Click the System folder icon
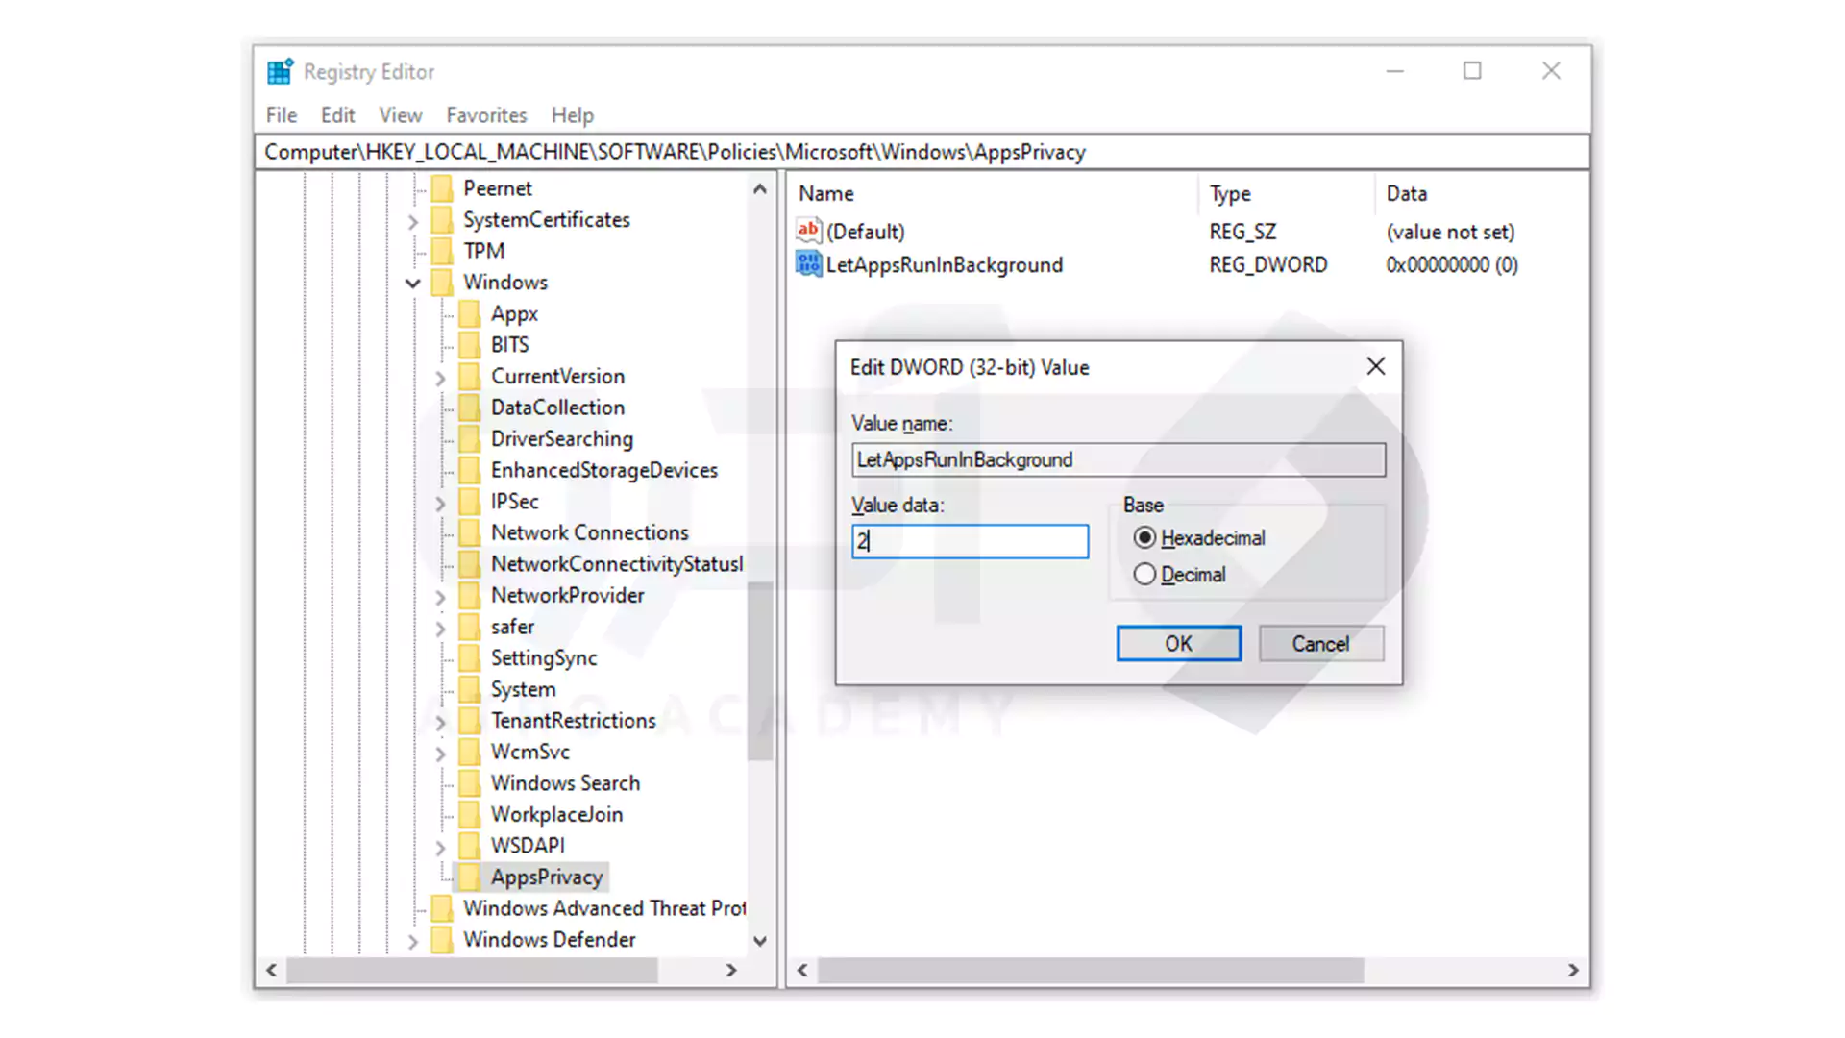Viewport: 1845px width, 1038px height. tap(470, 689)
